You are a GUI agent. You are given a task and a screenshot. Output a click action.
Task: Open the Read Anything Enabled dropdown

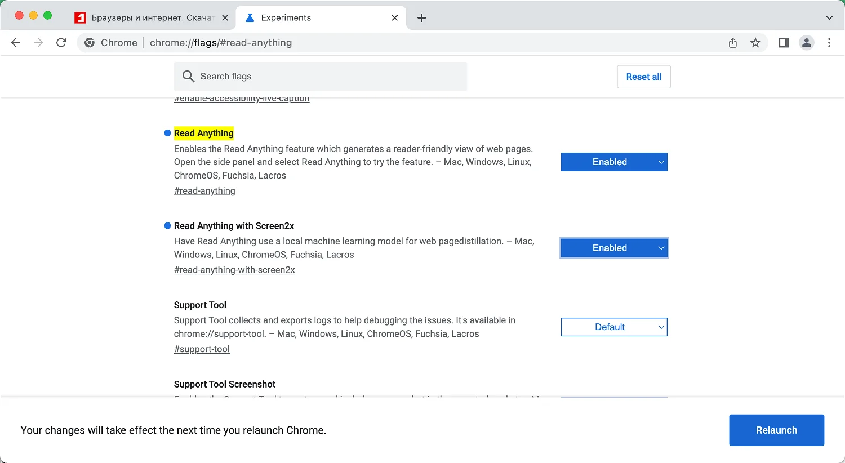coord(614,162)
